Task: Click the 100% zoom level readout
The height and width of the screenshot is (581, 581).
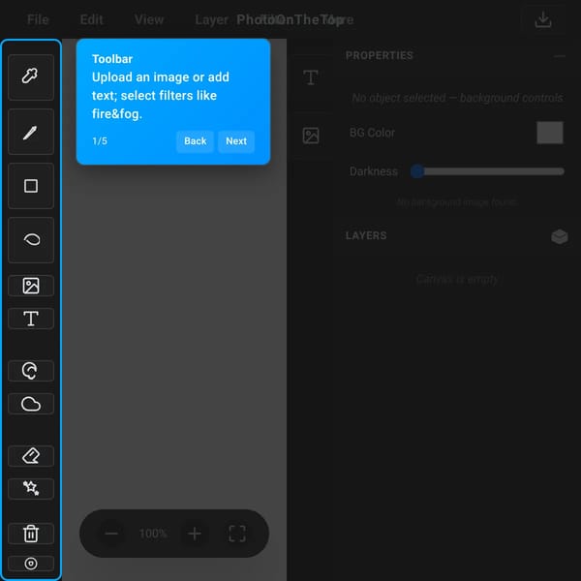Action: point(153,534)
